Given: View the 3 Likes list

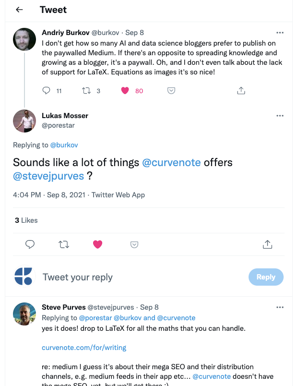Looking at the screenshot, I should pos(26,220).
